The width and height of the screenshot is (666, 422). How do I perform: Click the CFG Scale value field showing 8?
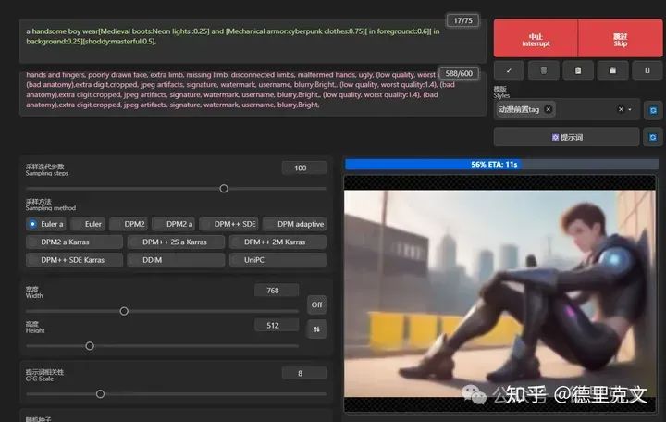pyautogui.click(x=304, y=373)
